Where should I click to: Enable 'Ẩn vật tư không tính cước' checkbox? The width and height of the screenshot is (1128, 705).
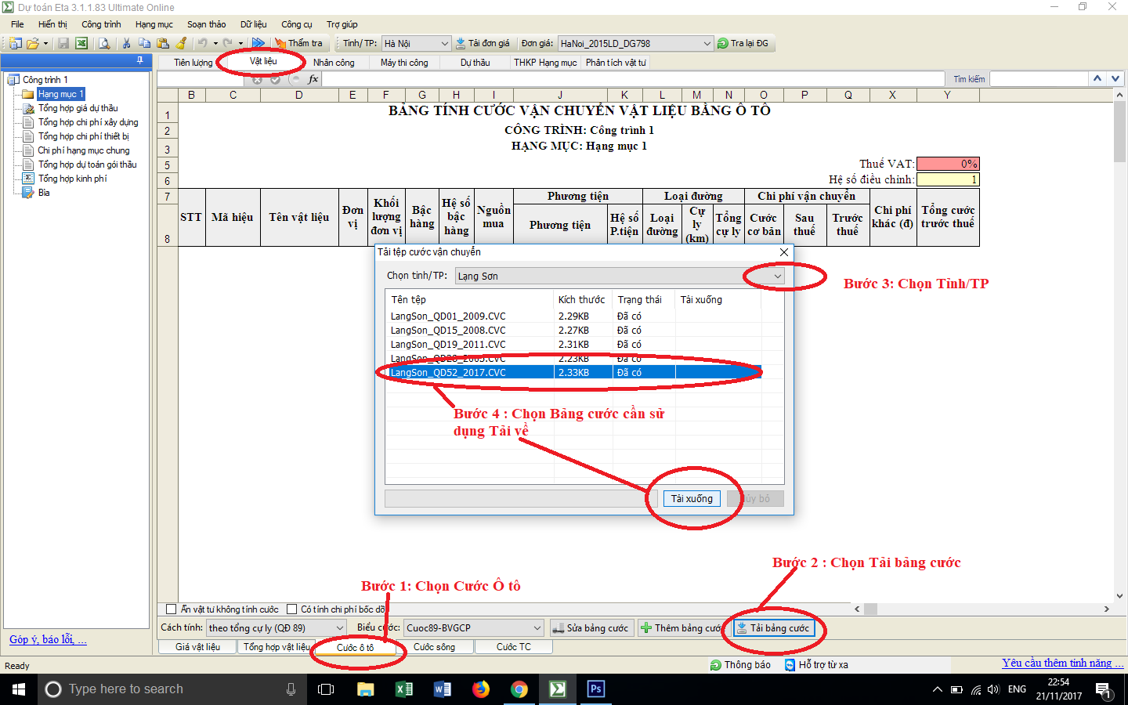(171, 609)
